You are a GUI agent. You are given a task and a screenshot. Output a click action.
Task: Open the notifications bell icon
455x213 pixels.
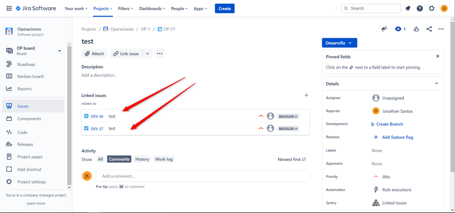click(408, 8)
